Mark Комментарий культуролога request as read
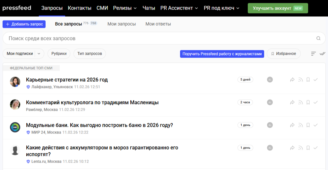 [x=315, y=102]
